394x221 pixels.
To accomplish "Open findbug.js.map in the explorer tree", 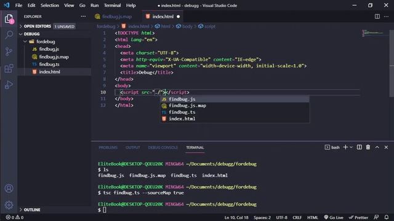I will (x=54, y=57).
